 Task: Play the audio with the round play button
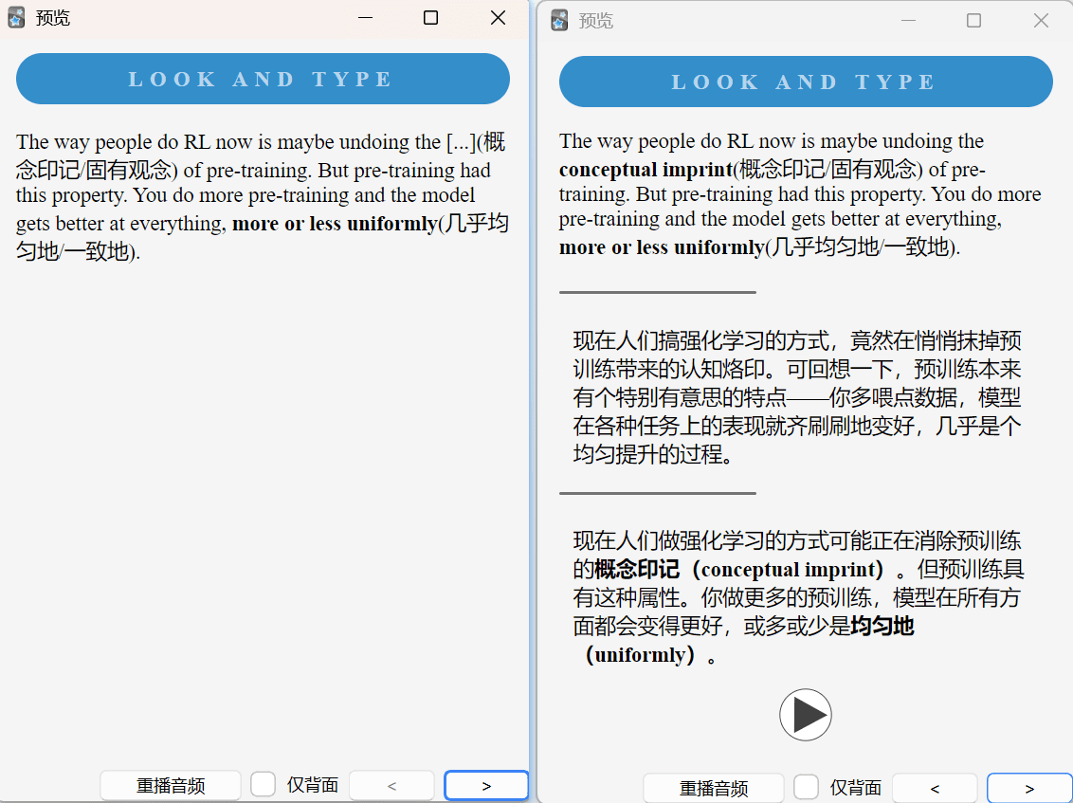pos(805,715)
